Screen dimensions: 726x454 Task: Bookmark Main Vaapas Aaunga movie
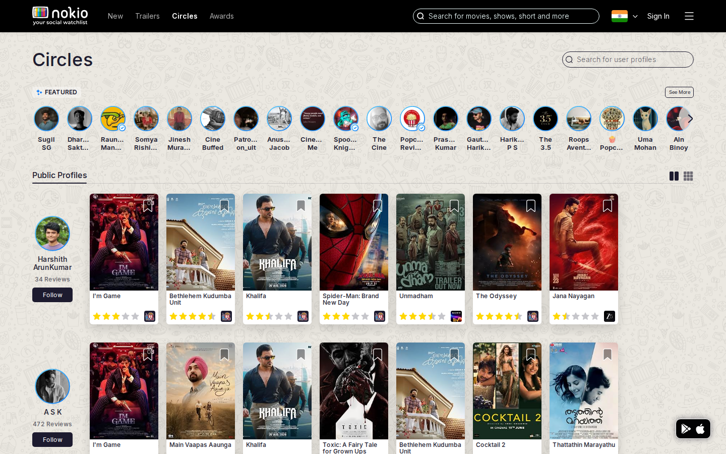(x=224, y=355)
